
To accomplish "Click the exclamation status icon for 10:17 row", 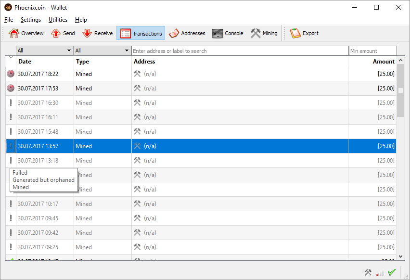I will coord(11,204).
